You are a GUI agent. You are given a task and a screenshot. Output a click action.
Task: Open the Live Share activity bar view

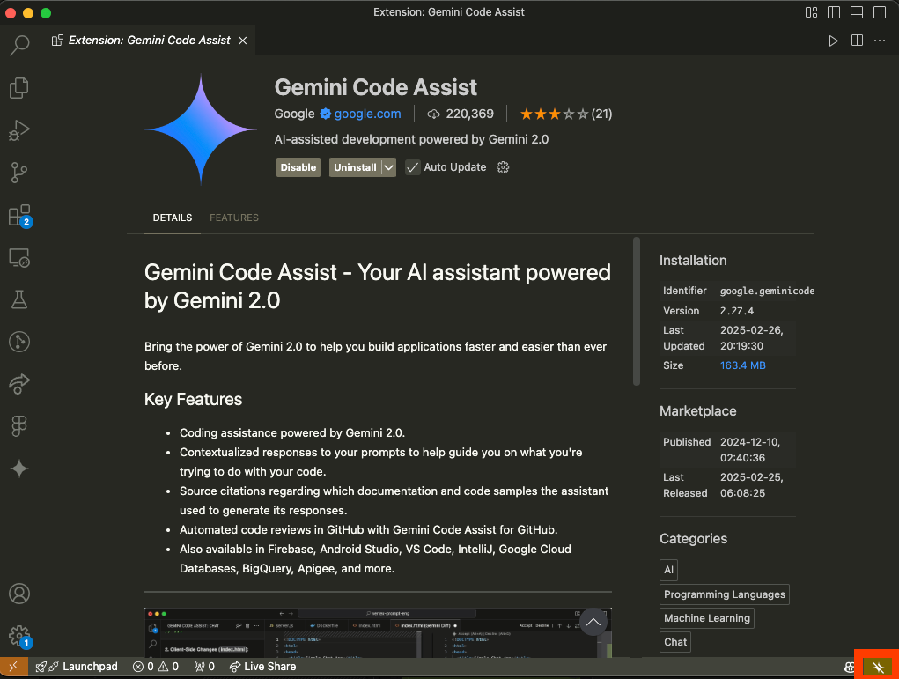19,384
